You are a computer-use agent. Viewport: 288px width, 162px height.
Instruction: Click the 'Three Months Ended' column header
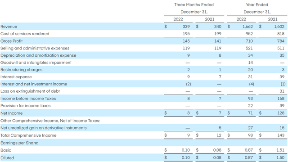click(x=194, y=5)
